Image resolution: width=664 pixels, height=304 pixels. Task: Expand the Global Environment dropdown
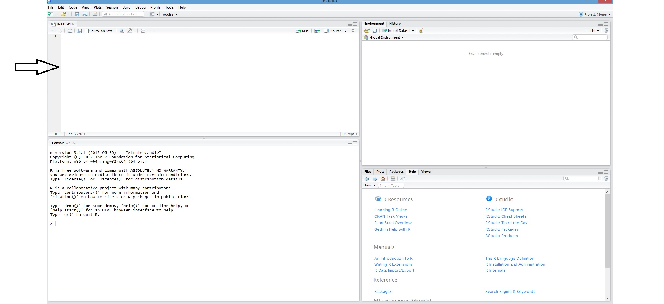[384, 37]
